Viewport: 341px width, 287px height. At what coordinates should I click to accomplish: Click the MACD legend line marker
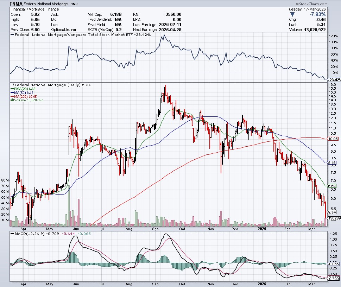point(13,233)
